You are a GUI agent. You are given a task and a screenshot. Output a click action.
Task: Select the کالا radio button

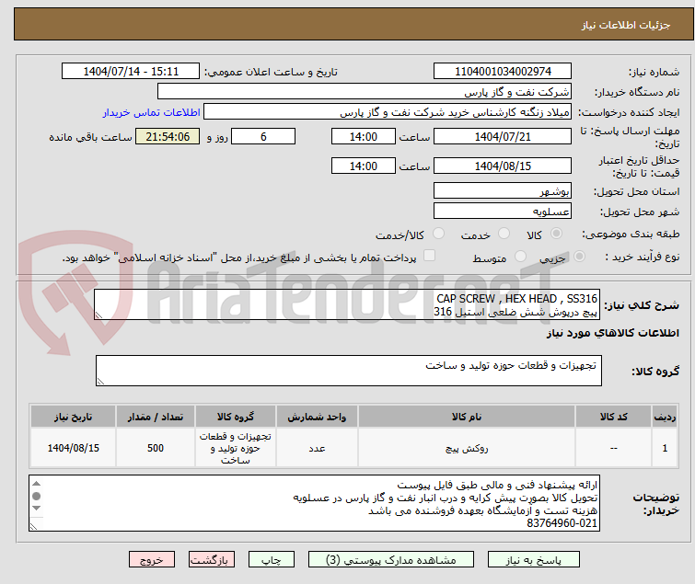pos(556,234)
